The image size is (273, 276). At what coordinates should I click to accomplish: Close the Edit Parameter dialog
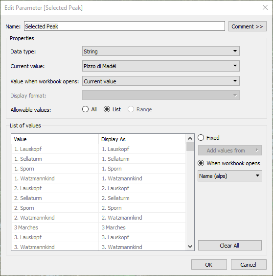pos(265,7)
